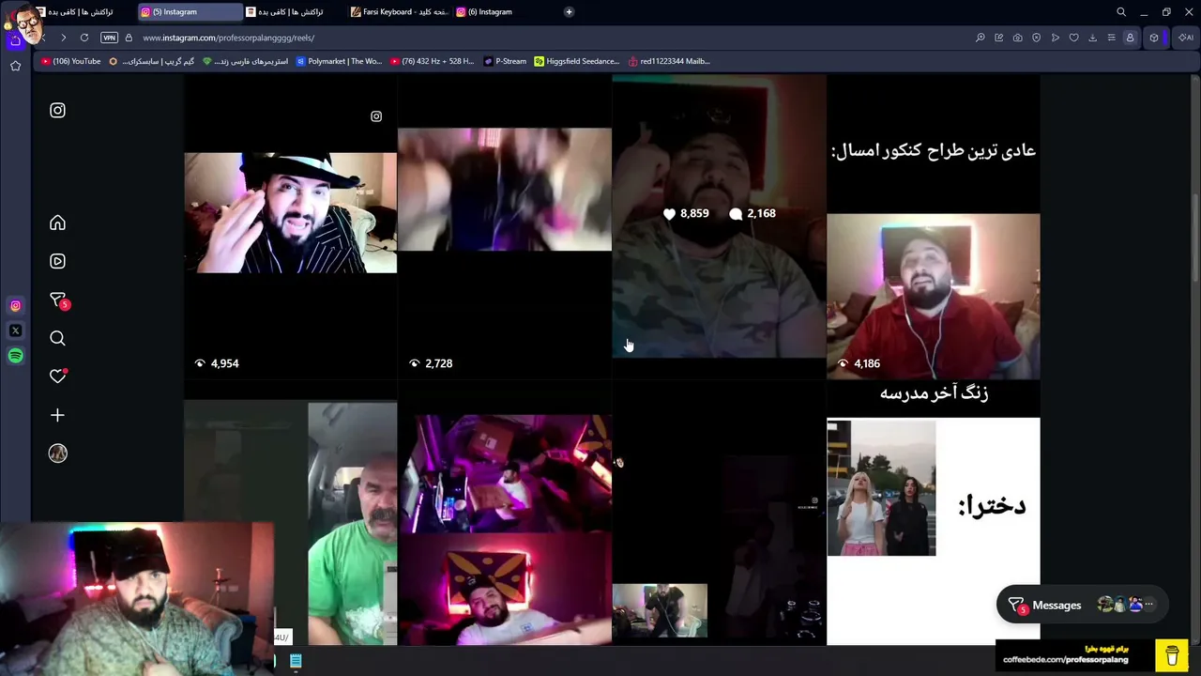1201x676 pixels.
Task: Open extensions cube icon
Action: [x=1154, y=38]
